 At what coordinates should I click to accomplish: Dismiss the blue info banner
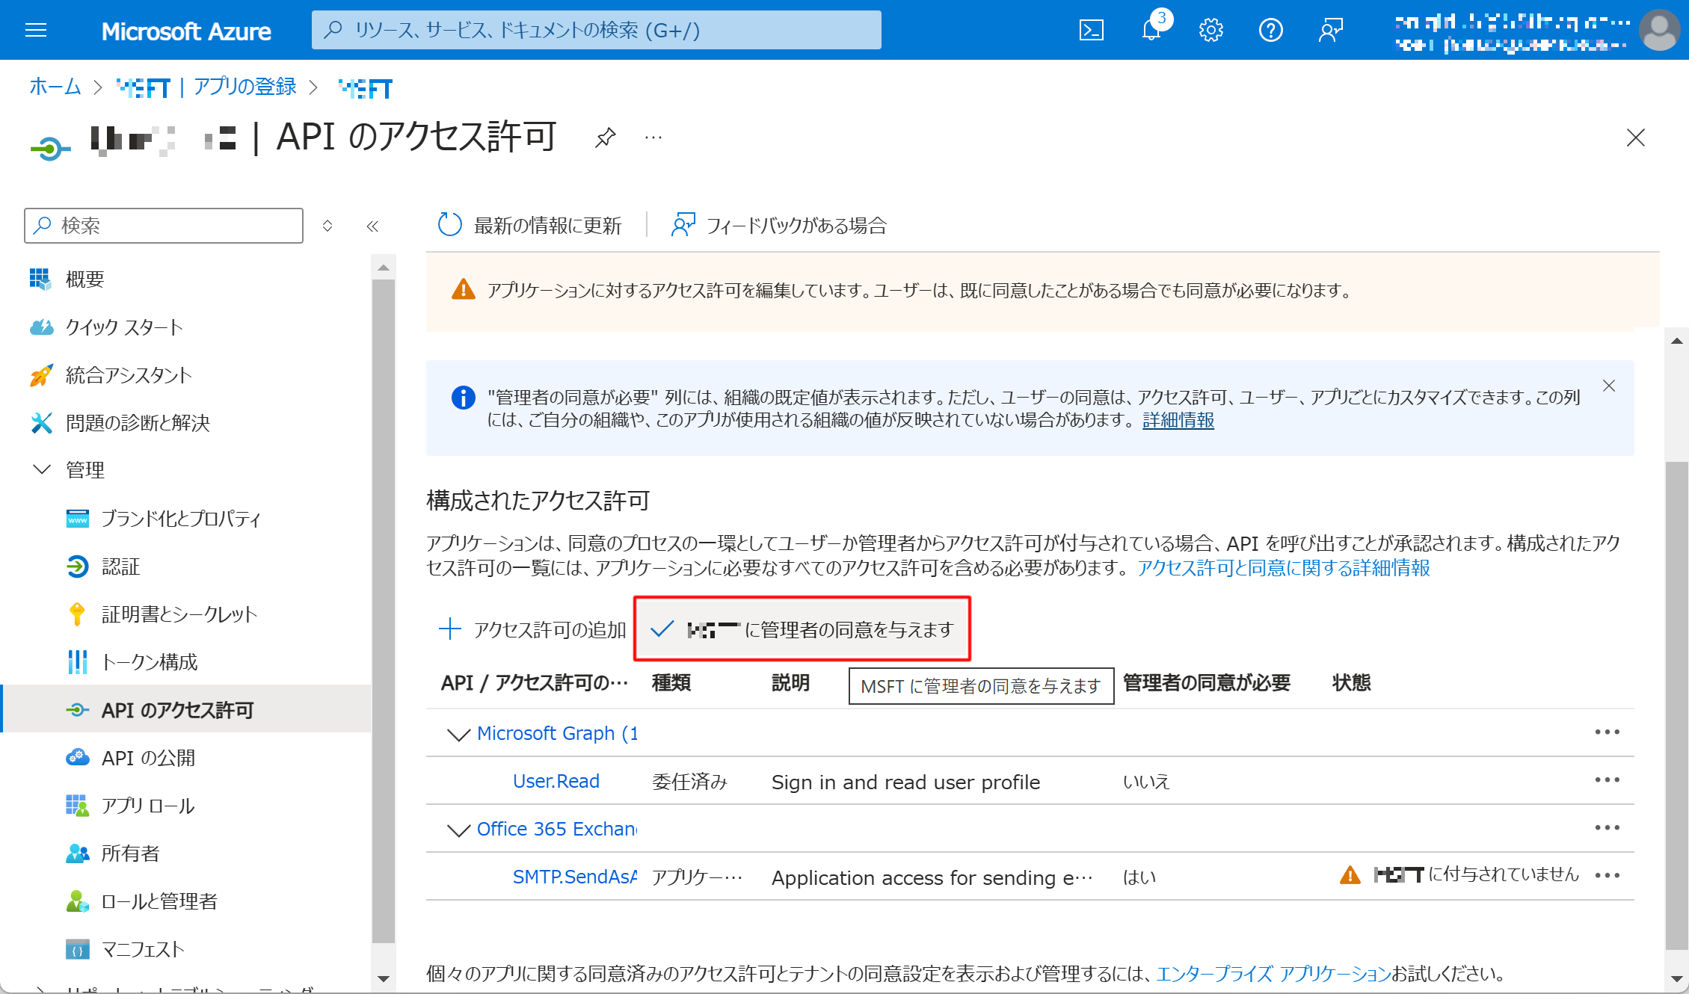(1608, 386)
